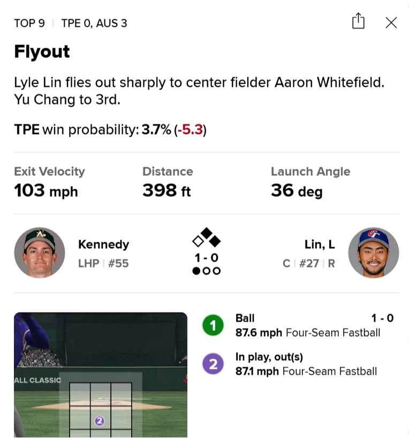
Task: Click pitch 2 marker in strike zone
Action: [x=99, y=421]
